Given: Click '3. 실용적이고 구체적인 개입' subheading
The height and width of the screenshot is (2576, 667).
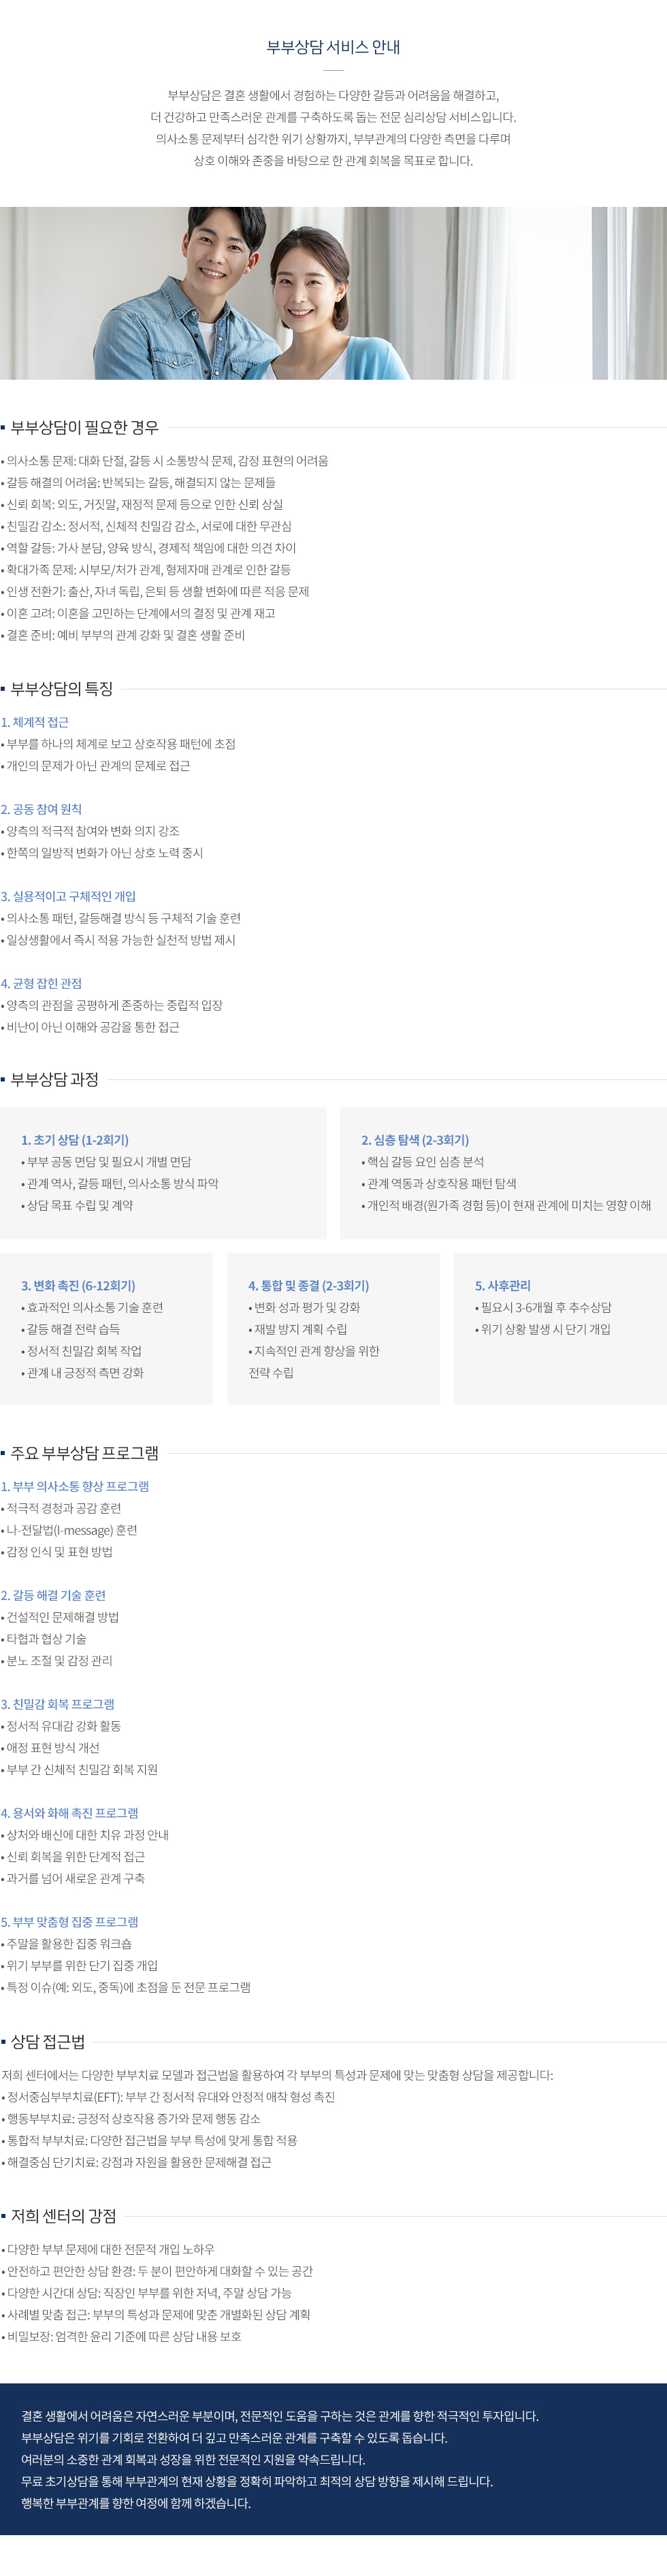Looking at the screenshot, I should point(69,896).
